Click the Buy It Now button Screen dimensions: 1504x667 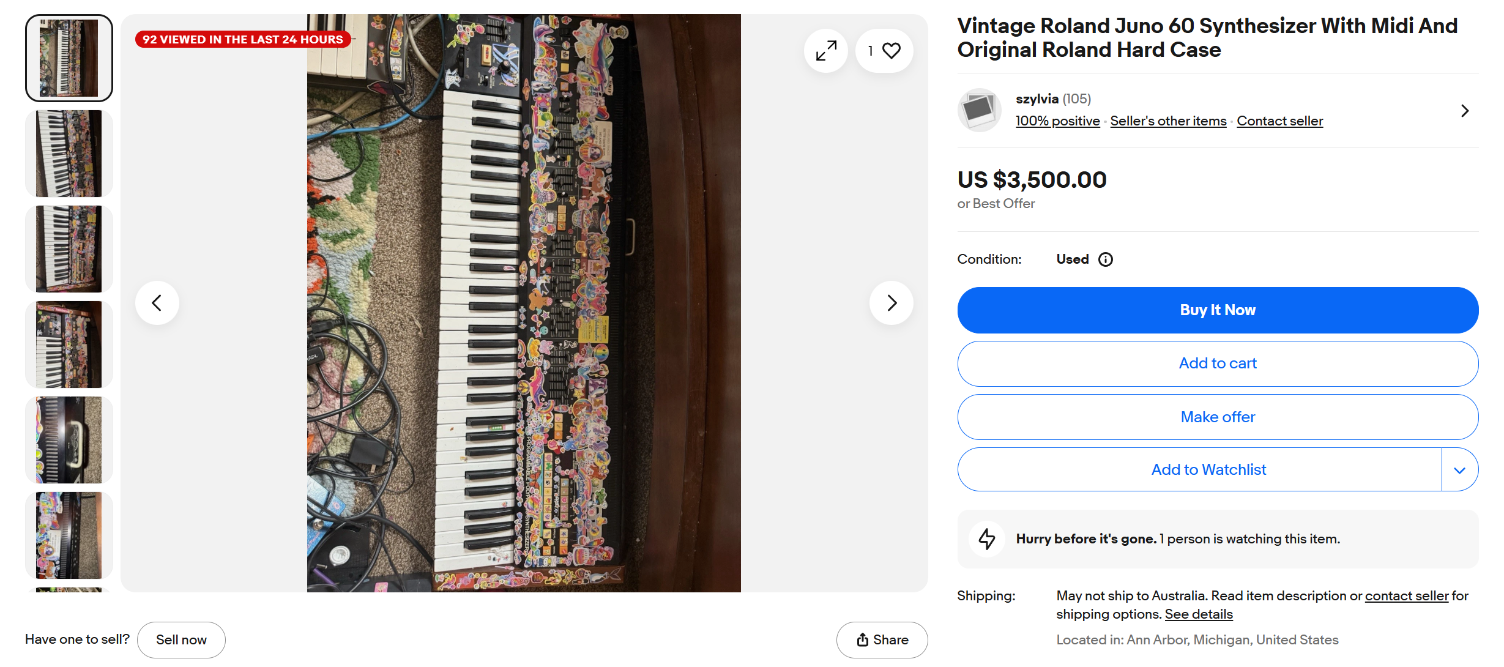tap(1218, 310)
